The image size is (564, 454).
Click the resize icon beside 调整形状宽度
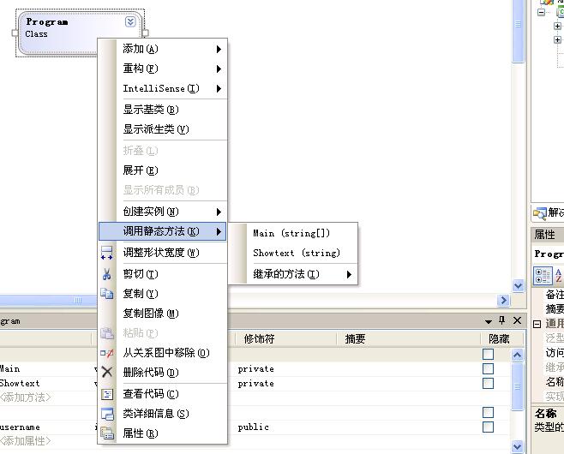pos(107,253)
